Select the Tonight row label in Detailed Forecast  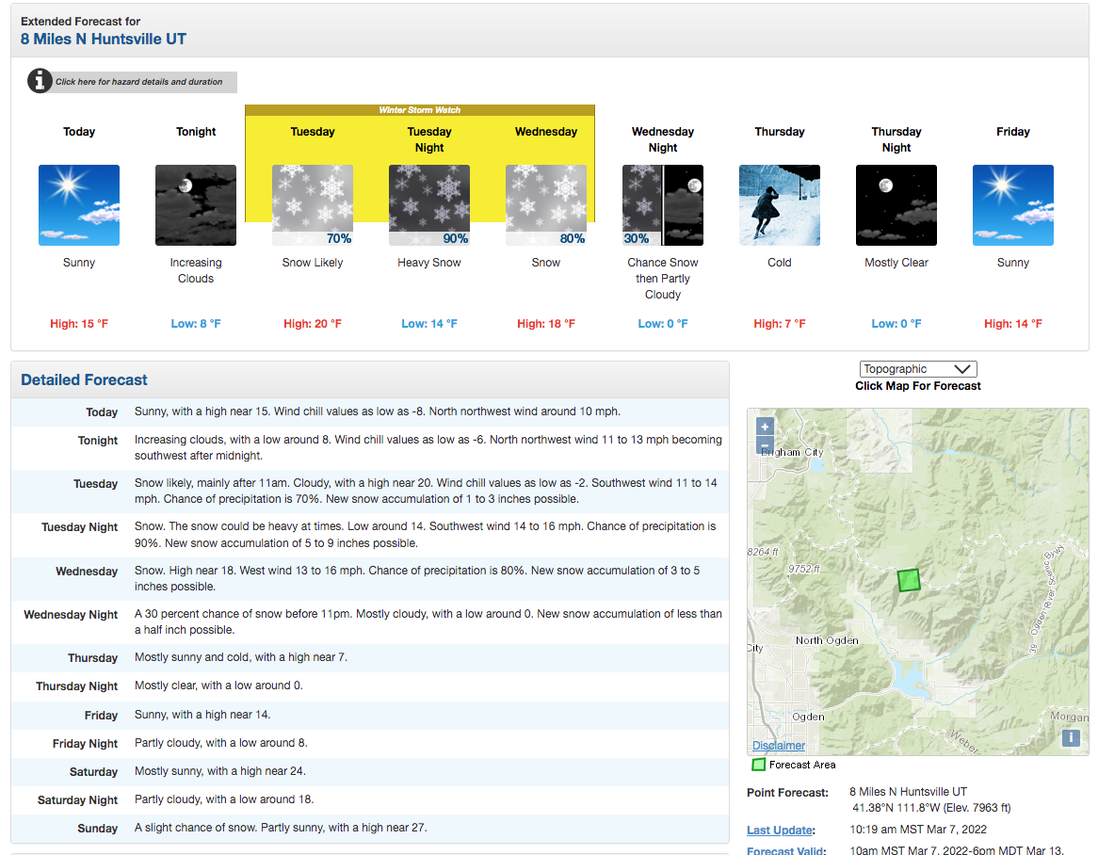click(98, 441)
